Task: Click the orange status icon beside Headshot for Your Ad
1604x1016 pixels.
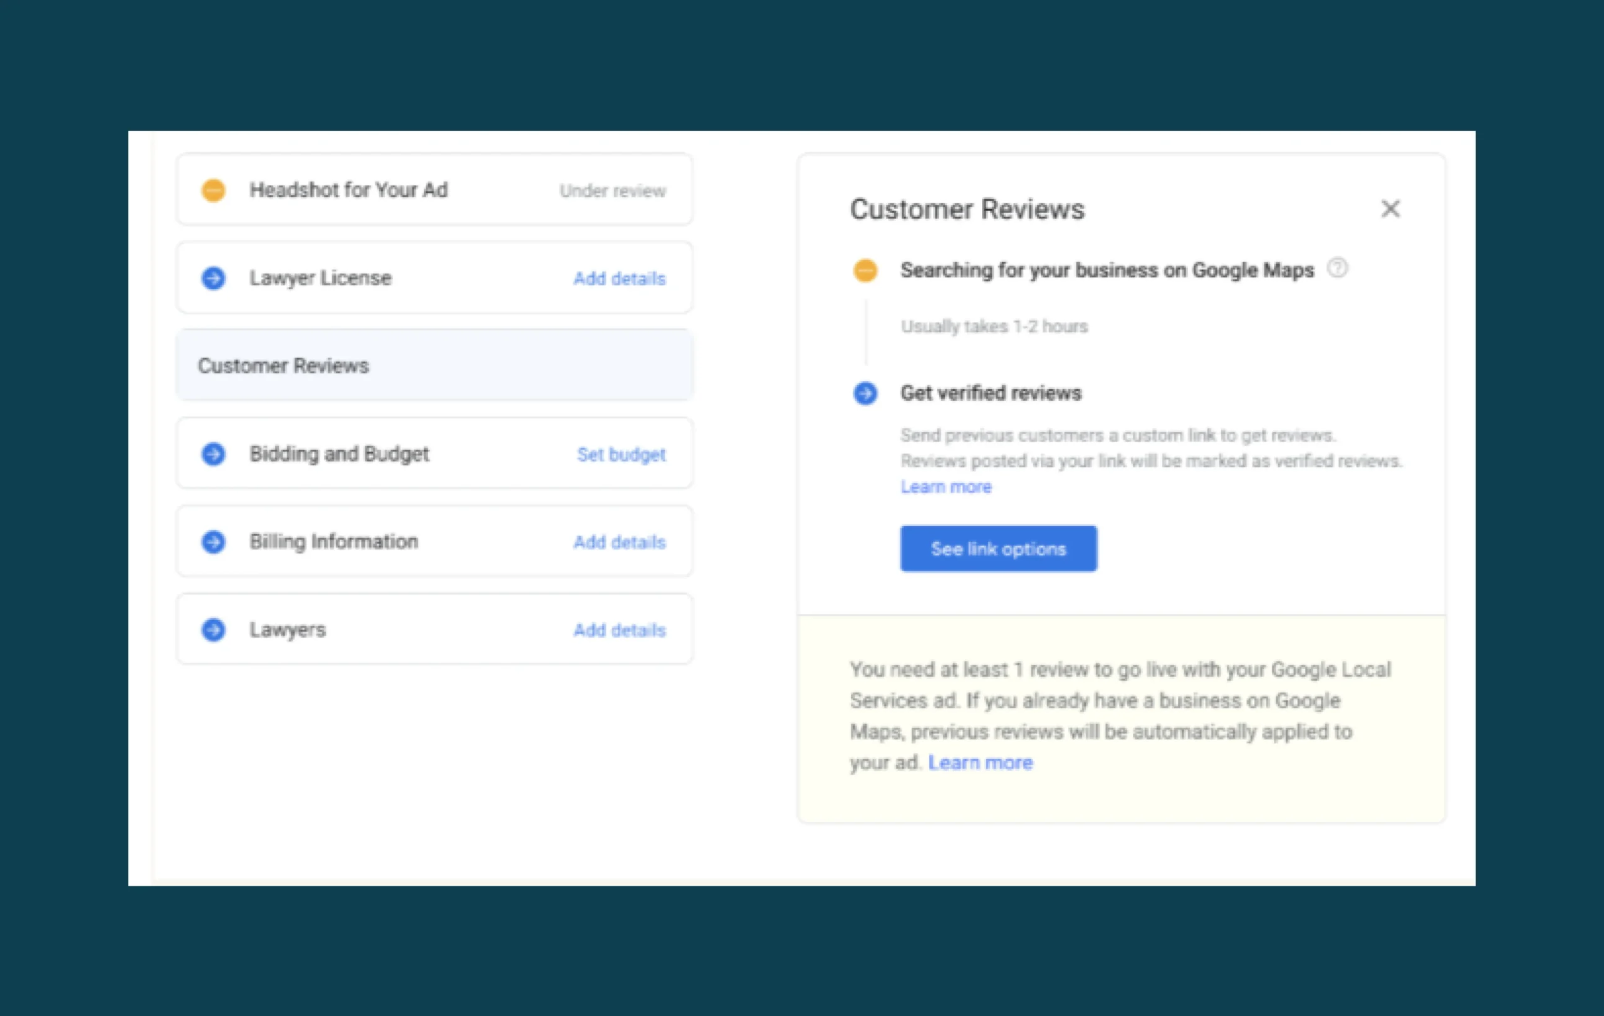Action: (213, 190)
